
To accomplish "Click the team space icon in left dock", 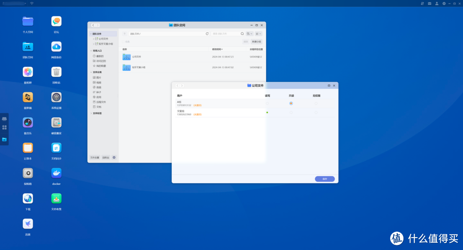I will point(4,140).
